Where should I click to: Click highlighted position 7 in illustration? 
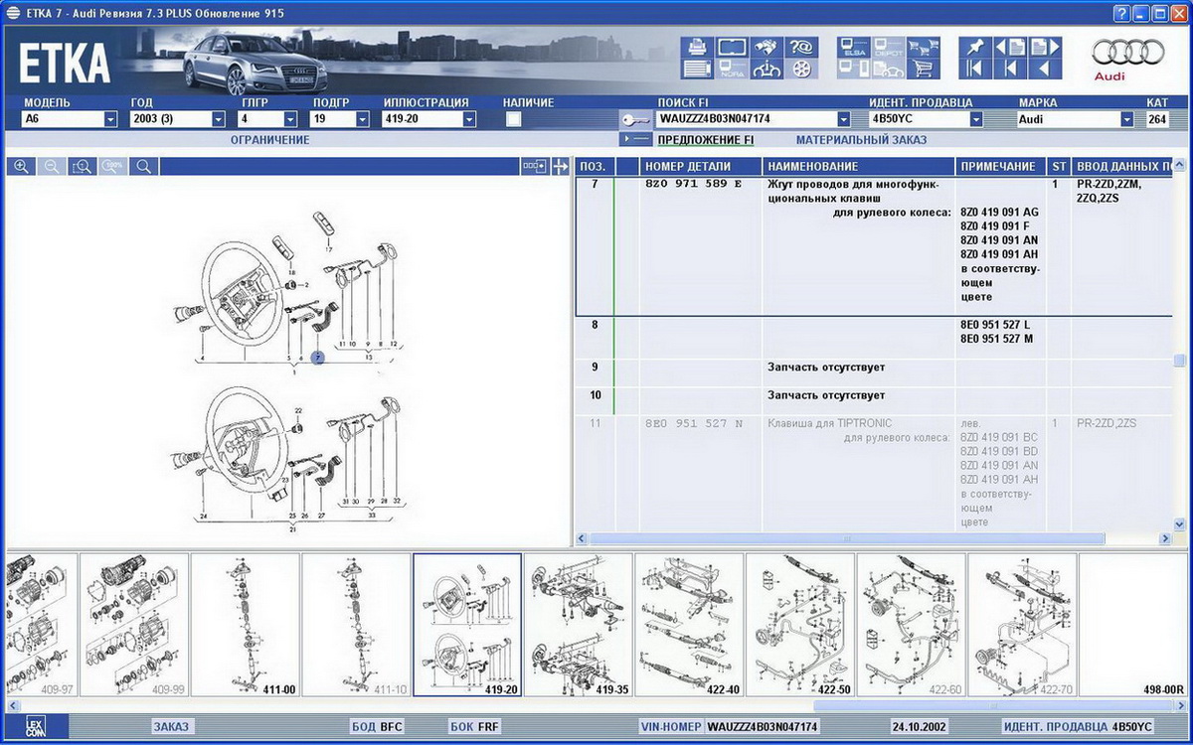pos(317,357)
